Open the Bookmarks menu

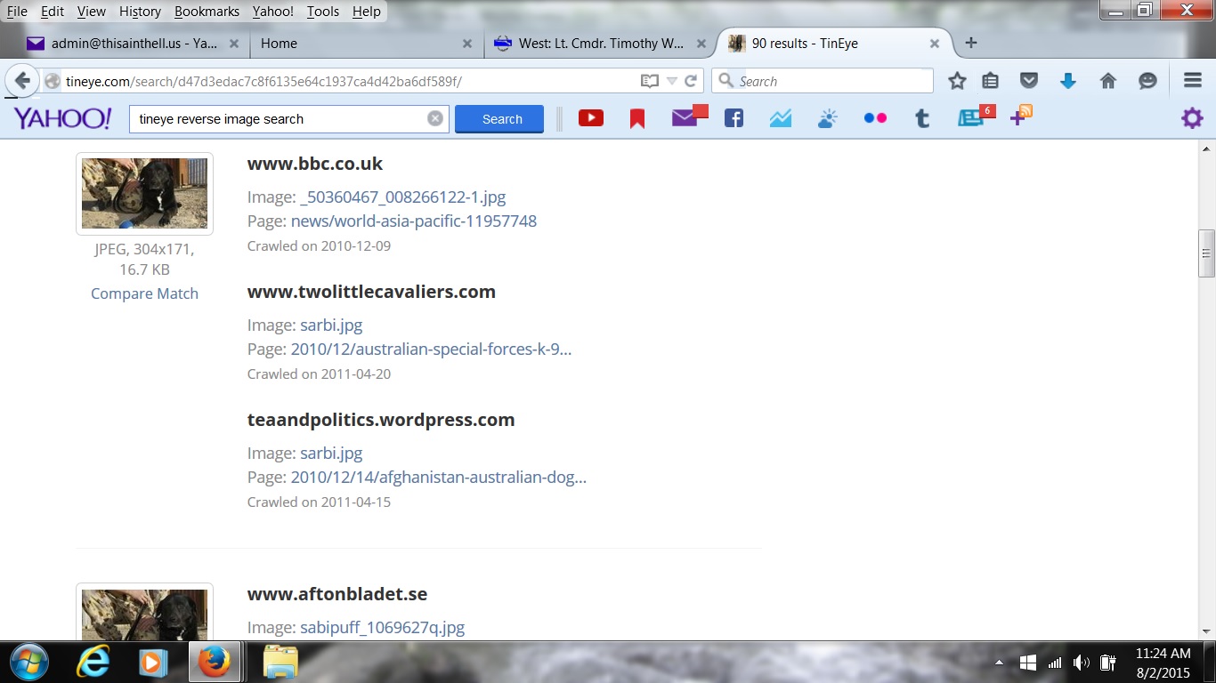point(207,12)
